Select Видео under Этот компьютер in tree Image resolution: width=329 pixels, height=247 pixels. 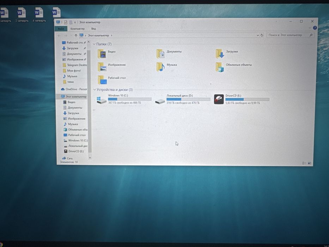69,102
